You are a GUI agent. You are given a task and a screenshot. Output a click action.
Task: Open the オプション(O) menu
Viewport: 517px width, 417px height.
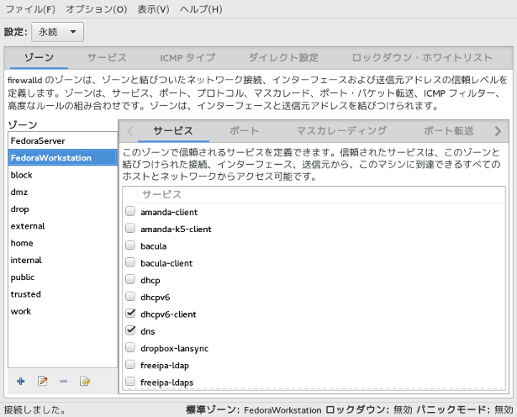[97, 9]
